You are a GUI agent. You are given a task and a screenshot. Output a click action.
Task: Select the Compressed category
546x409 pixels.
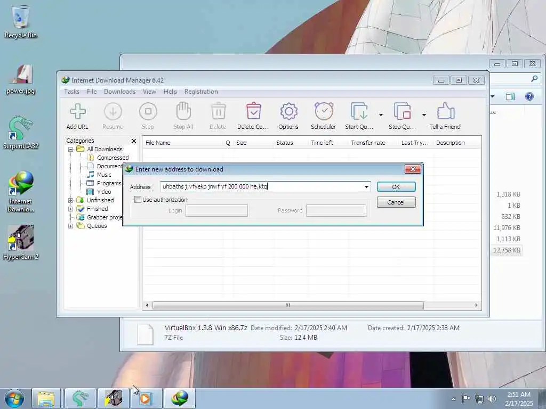click(108, 158)
